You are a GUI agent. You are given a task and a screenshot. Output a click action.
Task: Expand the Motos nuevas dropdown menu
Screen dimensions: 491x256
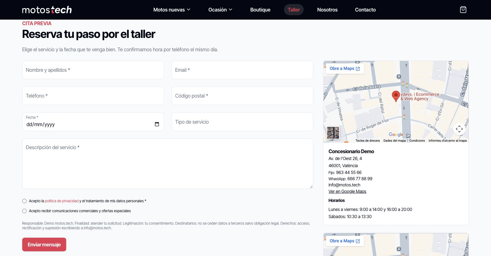click(x=172, y=10)
